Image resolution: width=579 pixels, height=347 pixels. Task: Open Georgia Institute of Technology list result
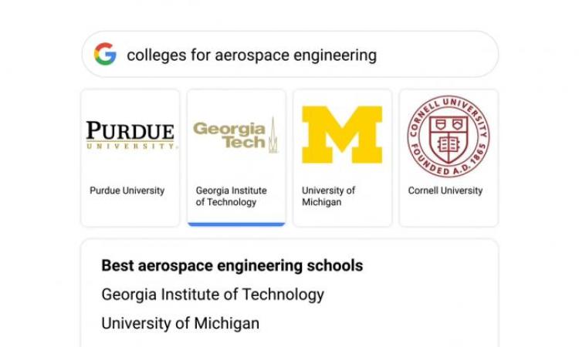212,295
